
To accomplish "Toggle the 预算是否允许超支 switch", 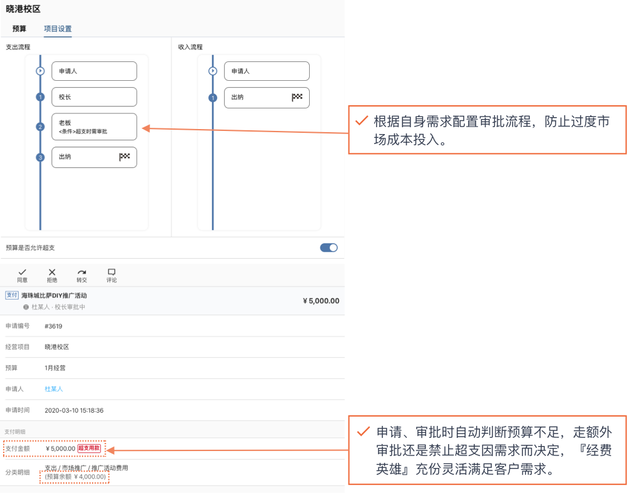I will click(x=329, y=247).
